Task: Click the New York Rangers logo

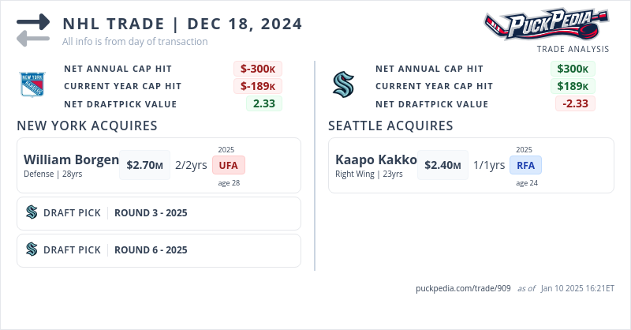Action: click(x=32, y=84)
